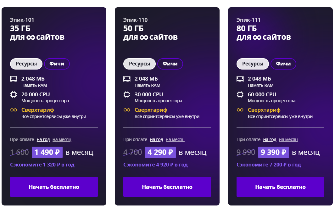Viewport: 335px width, 208px height.
Task: Click the CPU chip icon in Эпик-110 card
Action: 127,94
